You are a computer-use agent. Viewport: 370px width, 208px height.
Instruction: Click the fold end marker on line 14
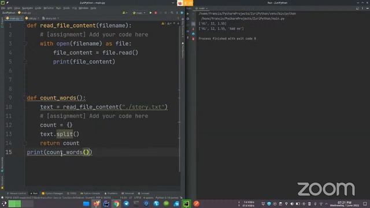click(x=25, y=143)
